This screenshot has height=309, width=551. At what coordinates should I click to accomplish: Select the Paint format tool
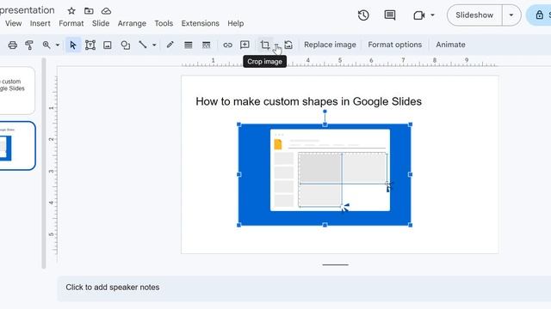click(29, 45)
